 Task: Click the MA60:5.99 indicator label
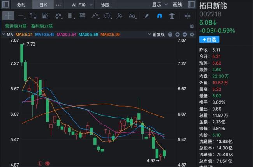(x=110, y=34)
